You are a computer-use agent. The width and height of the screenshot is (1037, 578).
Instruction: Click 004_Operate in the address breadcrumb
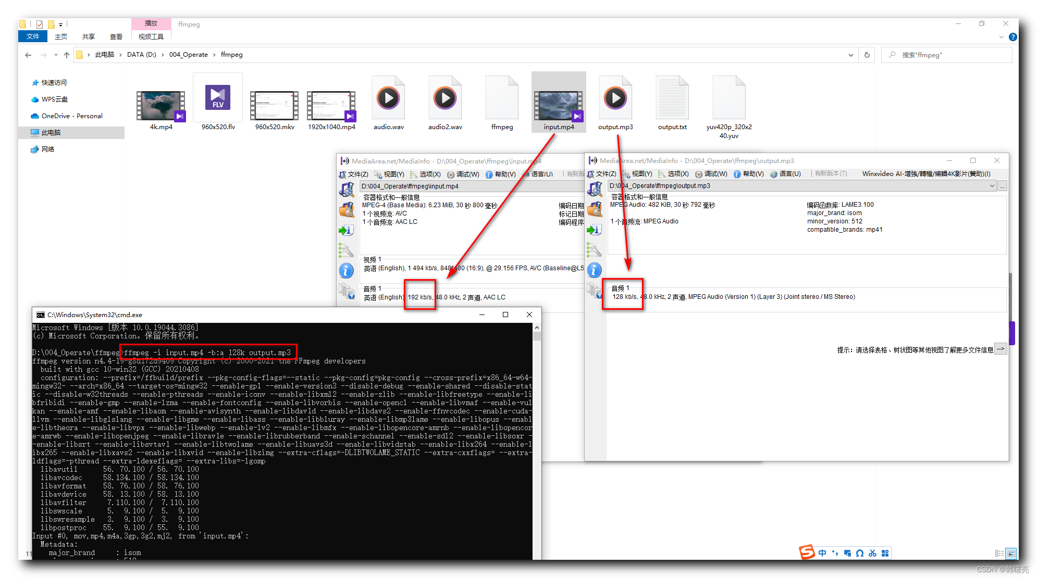188,55
